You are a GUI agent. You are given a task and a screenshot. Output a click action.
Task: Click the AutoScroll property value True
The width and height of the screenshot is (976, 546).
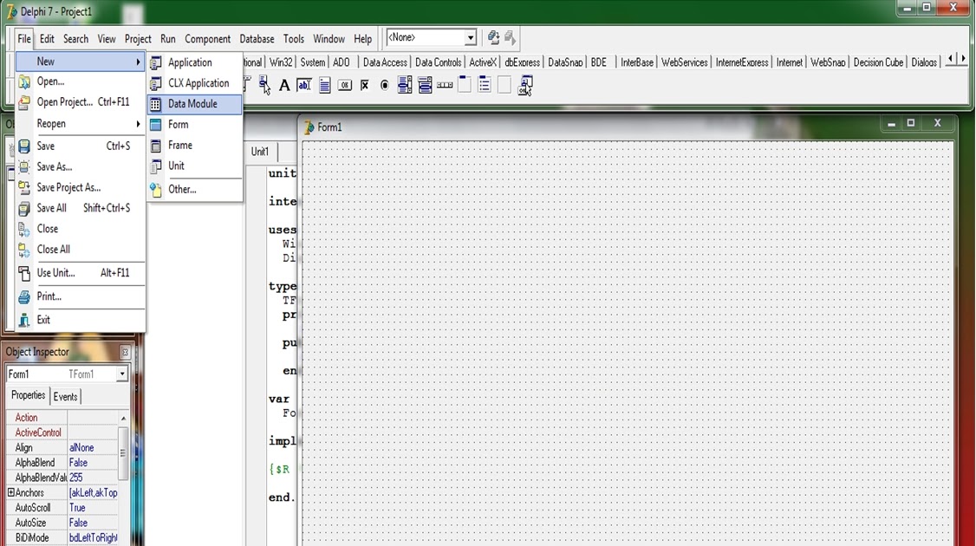tap(92, 507)
